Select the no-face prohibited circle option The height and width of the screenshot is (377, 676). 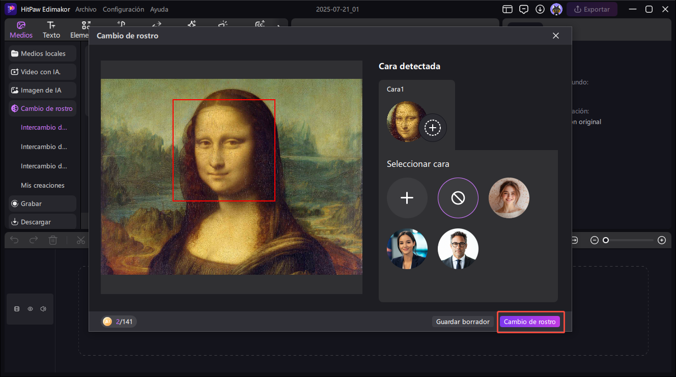pyautogui.click(x=458, y=198)
